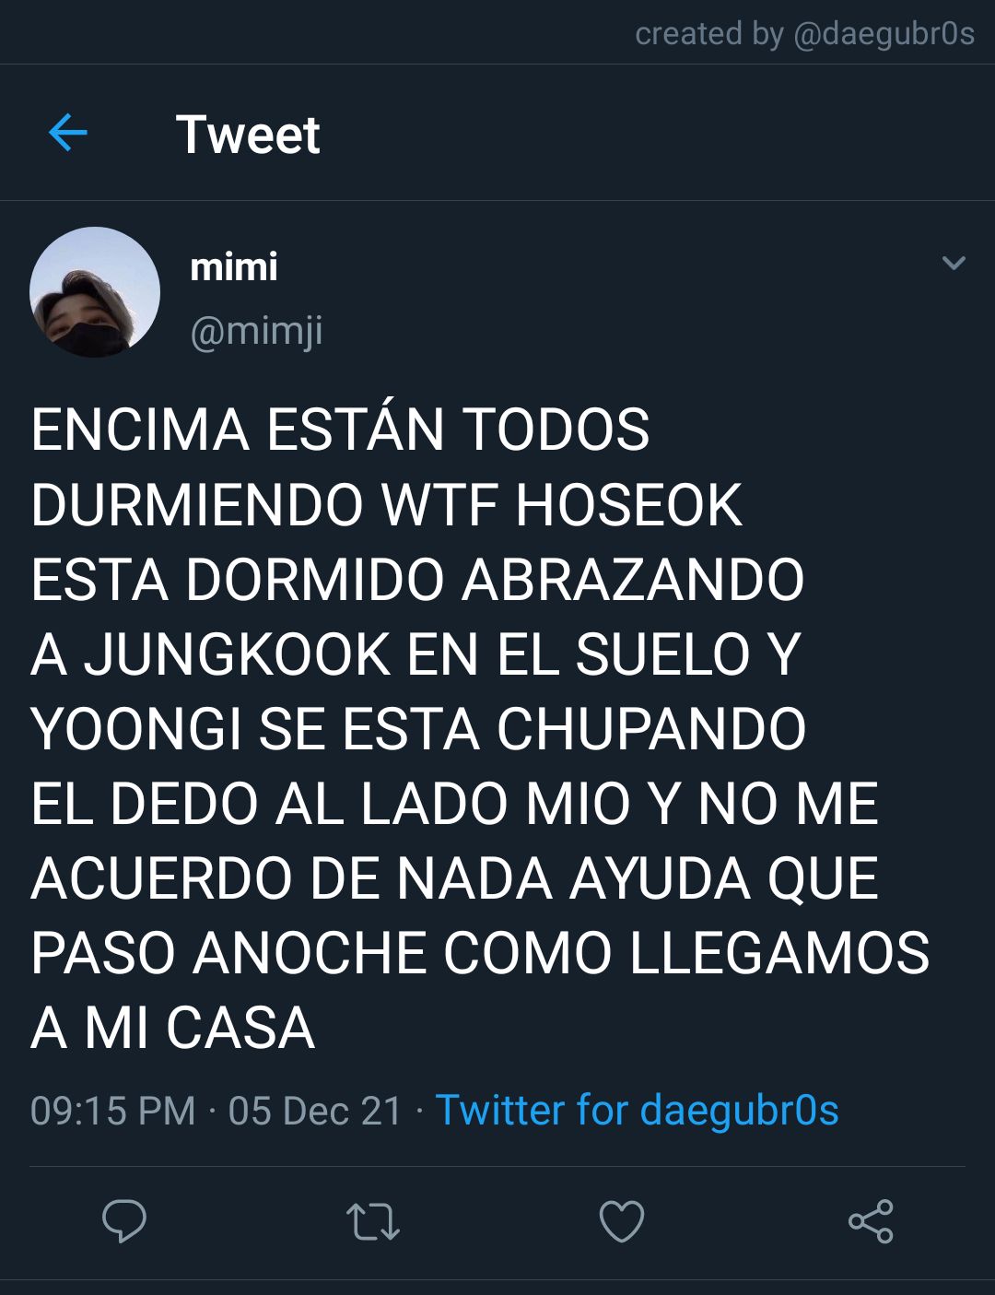Open profile via display name mimi
The width and height of the screenshot is (995, 1295).
(x=234, y=267)
